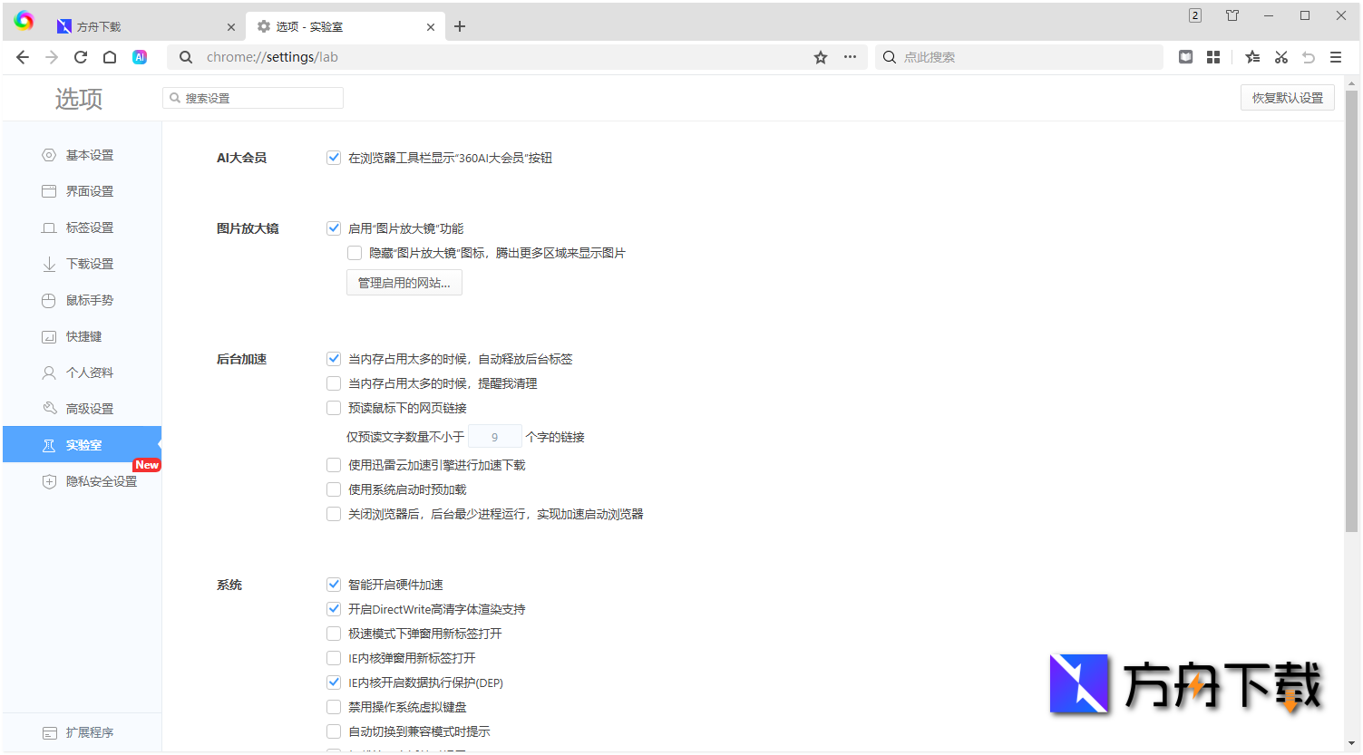Open the apps grid icon on the toolbar
Screen dimensions: 1363x755
tap(1213, 56)
